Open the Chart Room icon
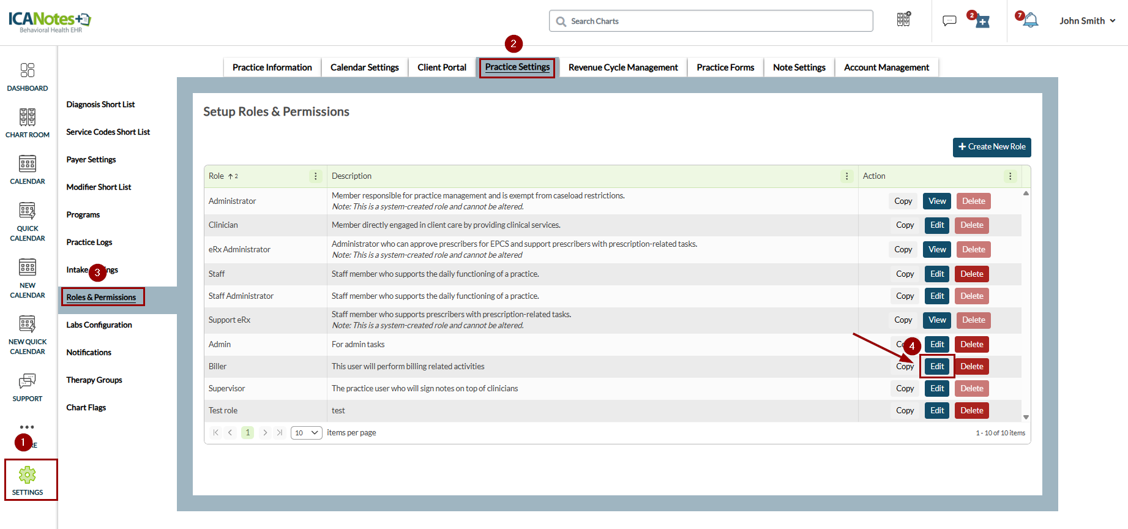The height and width of the screenshot is (529, 1128). tap(28, 117)
